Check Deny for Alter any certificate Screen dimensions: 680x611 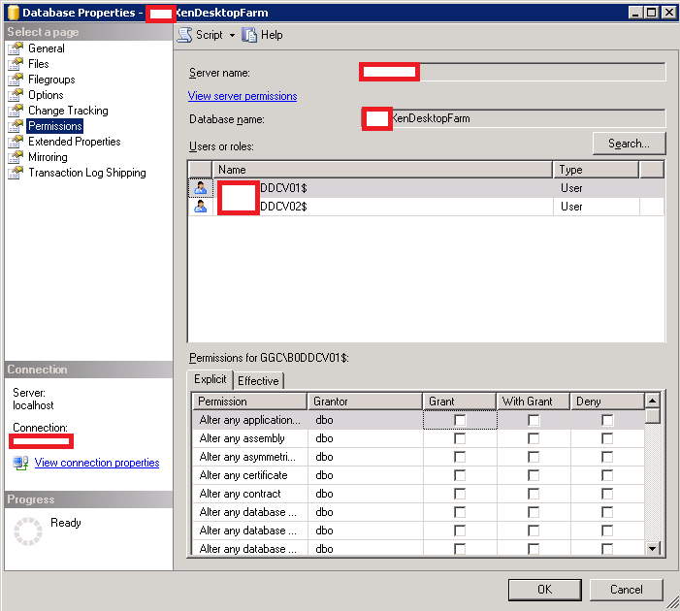tap(607, 475)
